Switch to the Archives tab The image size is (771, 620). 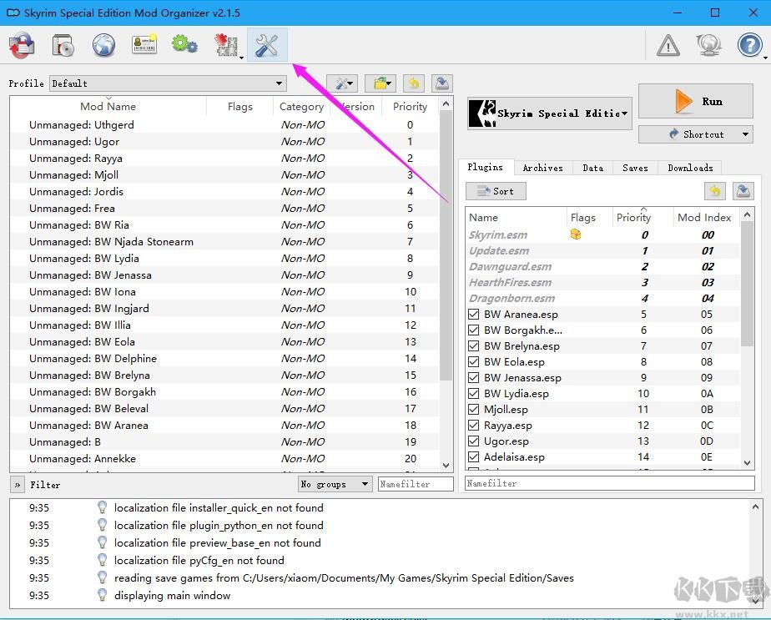(542, 168)
